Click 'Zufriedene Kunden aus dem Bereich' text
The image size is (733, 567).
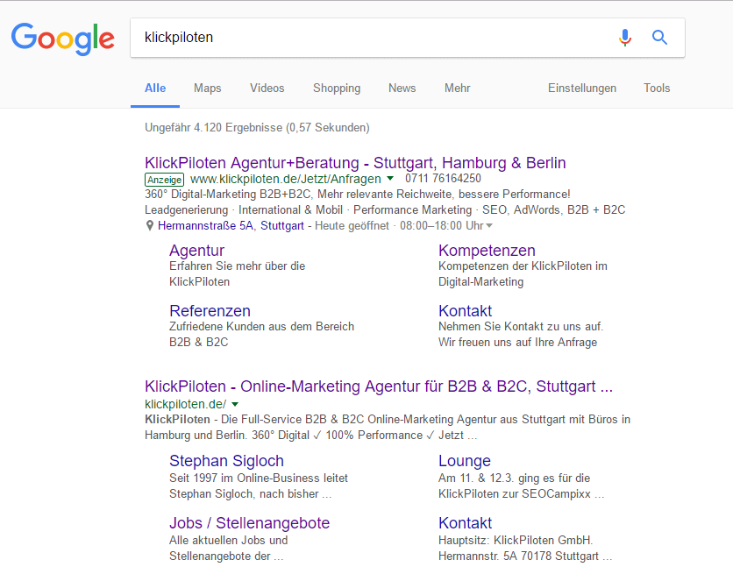(x=262, y=326)
